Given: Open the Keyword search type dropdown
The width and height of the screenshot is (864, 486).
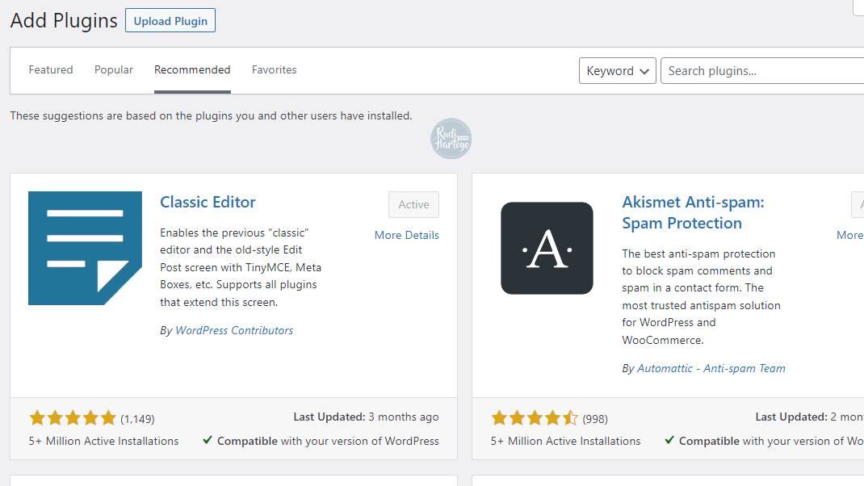Looking at the screenshot, I should click(x=617, y=71).
